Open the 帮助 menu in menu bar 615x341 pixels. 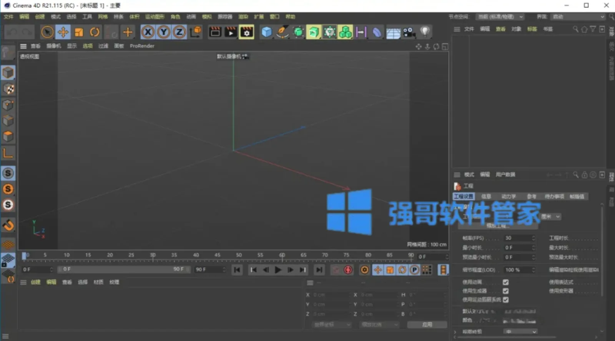tap(290, 17)
